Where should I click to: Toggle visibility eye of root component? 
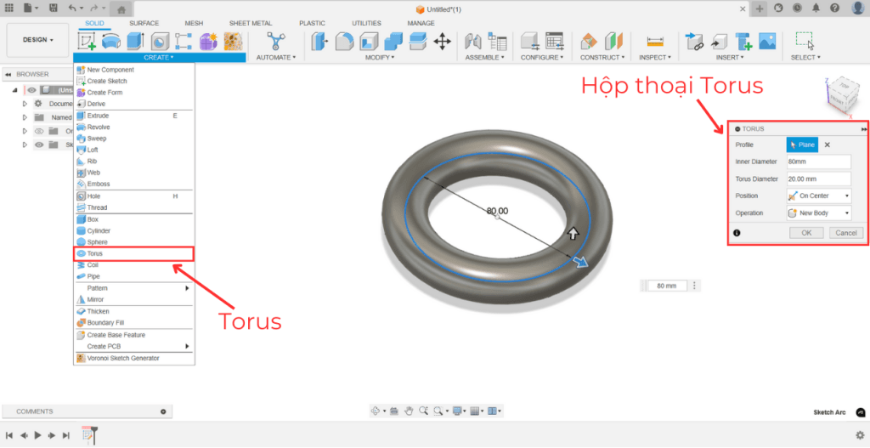click(x=31, y=90)
